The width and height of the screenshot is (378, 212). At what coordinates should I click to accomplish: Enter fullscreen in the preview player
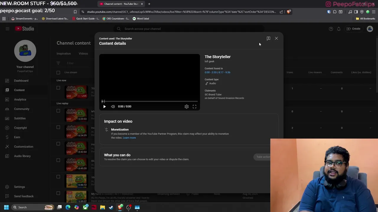[195, 107]
